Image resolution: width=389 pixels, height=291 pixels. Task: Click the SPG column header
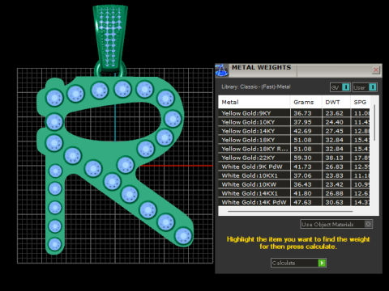point(361,102)
